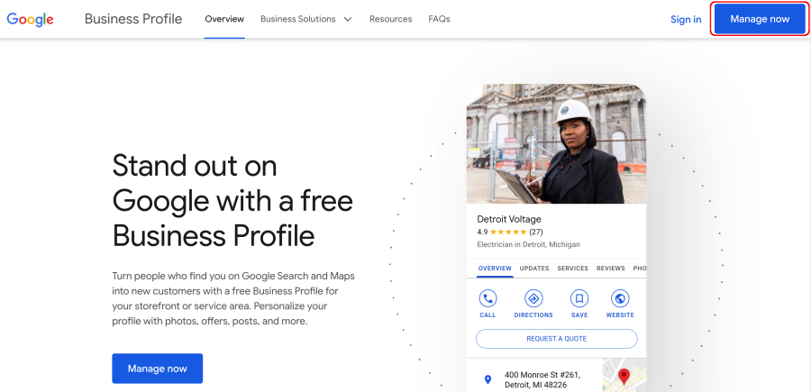Click the red map marker pin
Image resolution: width=811 pixels, height=392 pixels.
624,376
